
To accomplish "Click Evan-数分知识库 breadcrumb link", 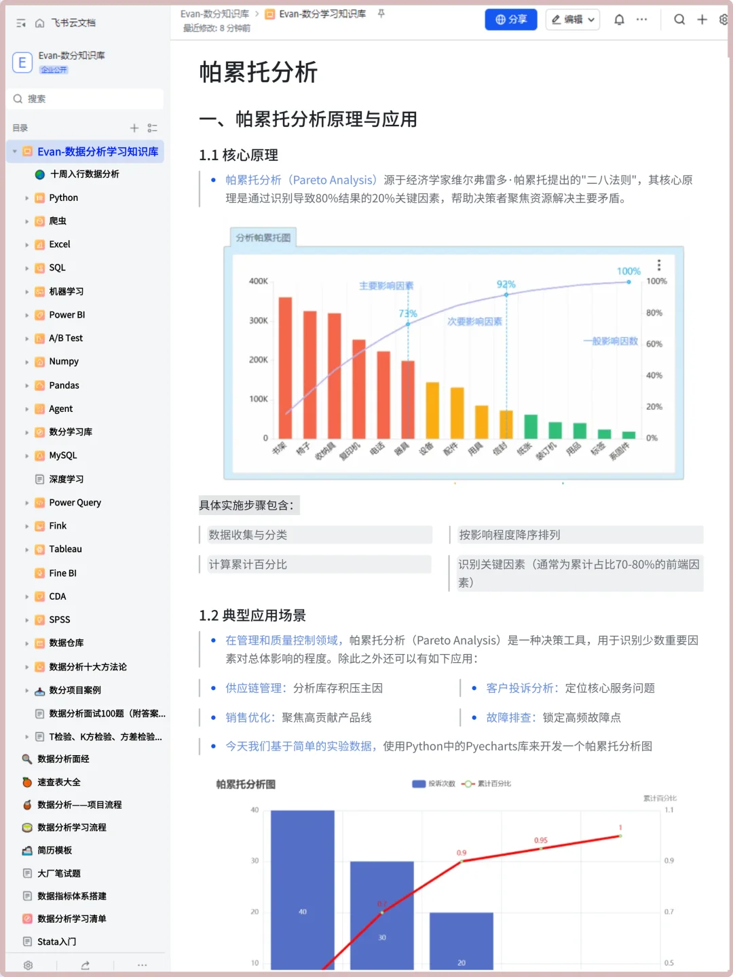I will click(214, 14).
